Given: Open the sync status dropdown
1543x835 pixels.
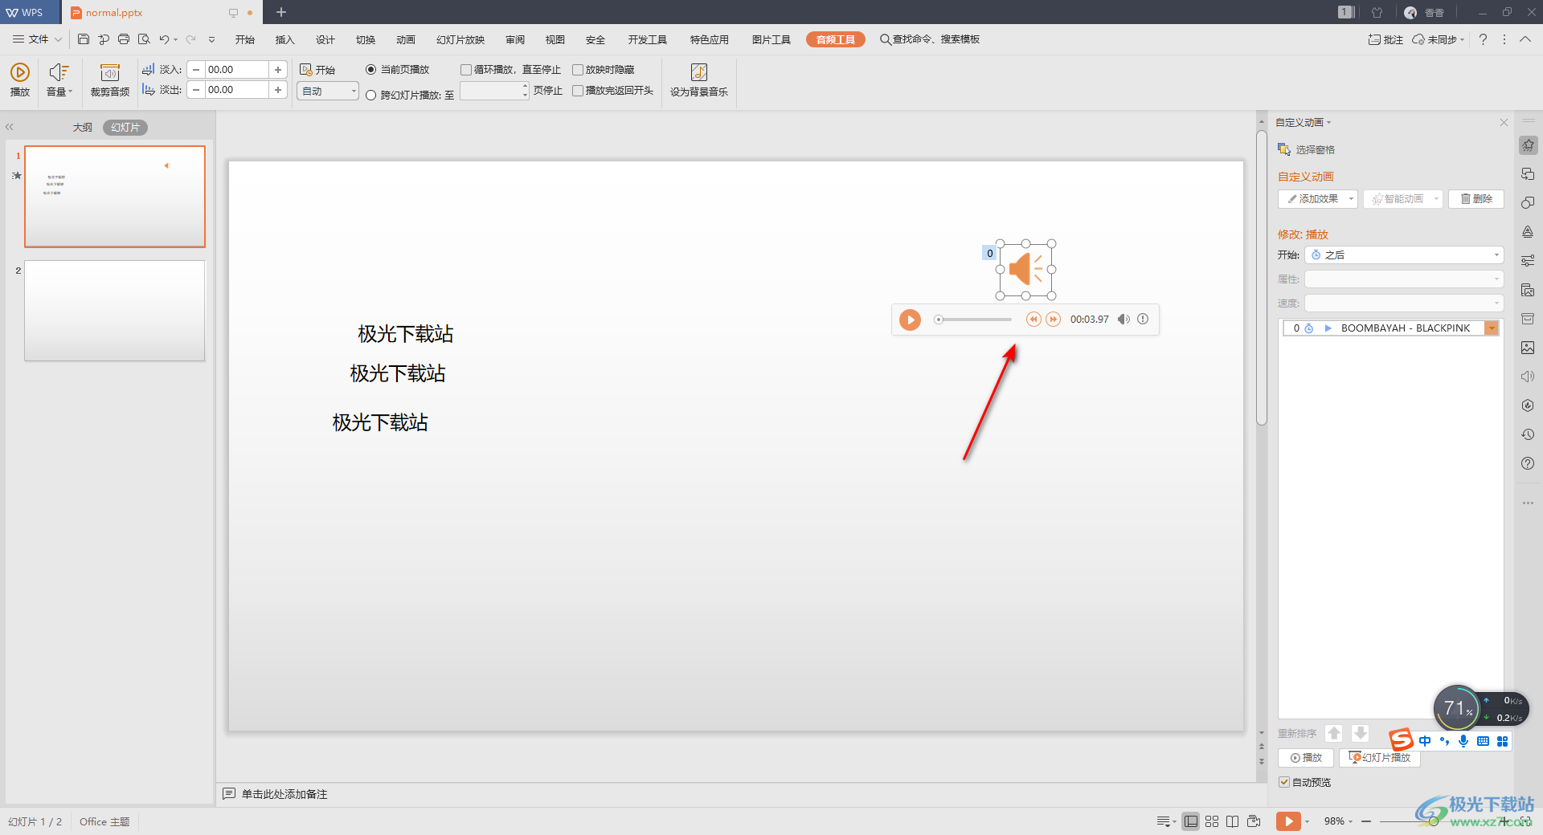Looking at the screenshot, I should coord(1439,39).
